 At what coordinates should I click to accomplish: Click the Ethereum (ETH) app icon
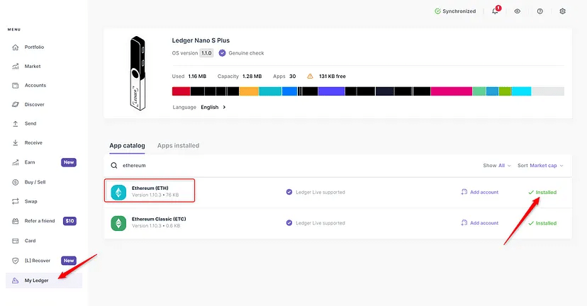tap(118, 191)
